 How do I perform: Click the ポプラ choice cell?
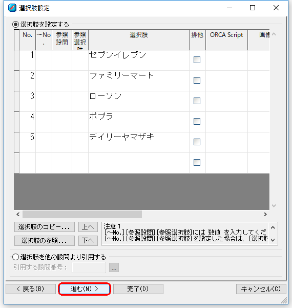139,122
